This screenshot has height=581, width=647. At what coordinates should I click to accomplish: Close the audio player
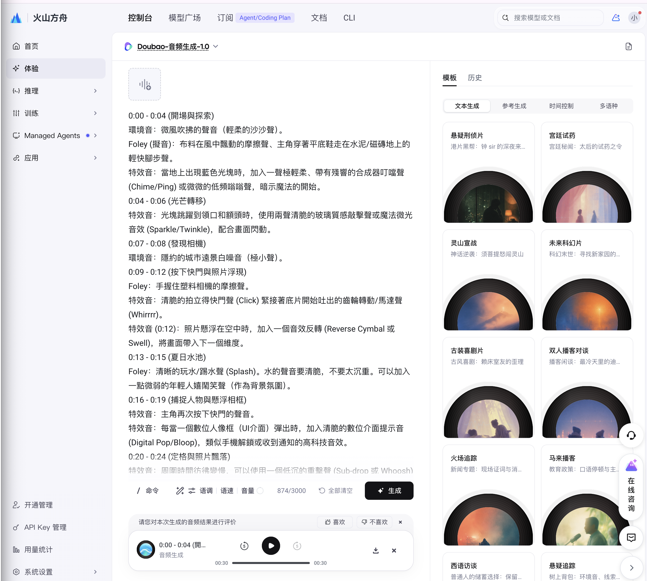click(394, 550)
